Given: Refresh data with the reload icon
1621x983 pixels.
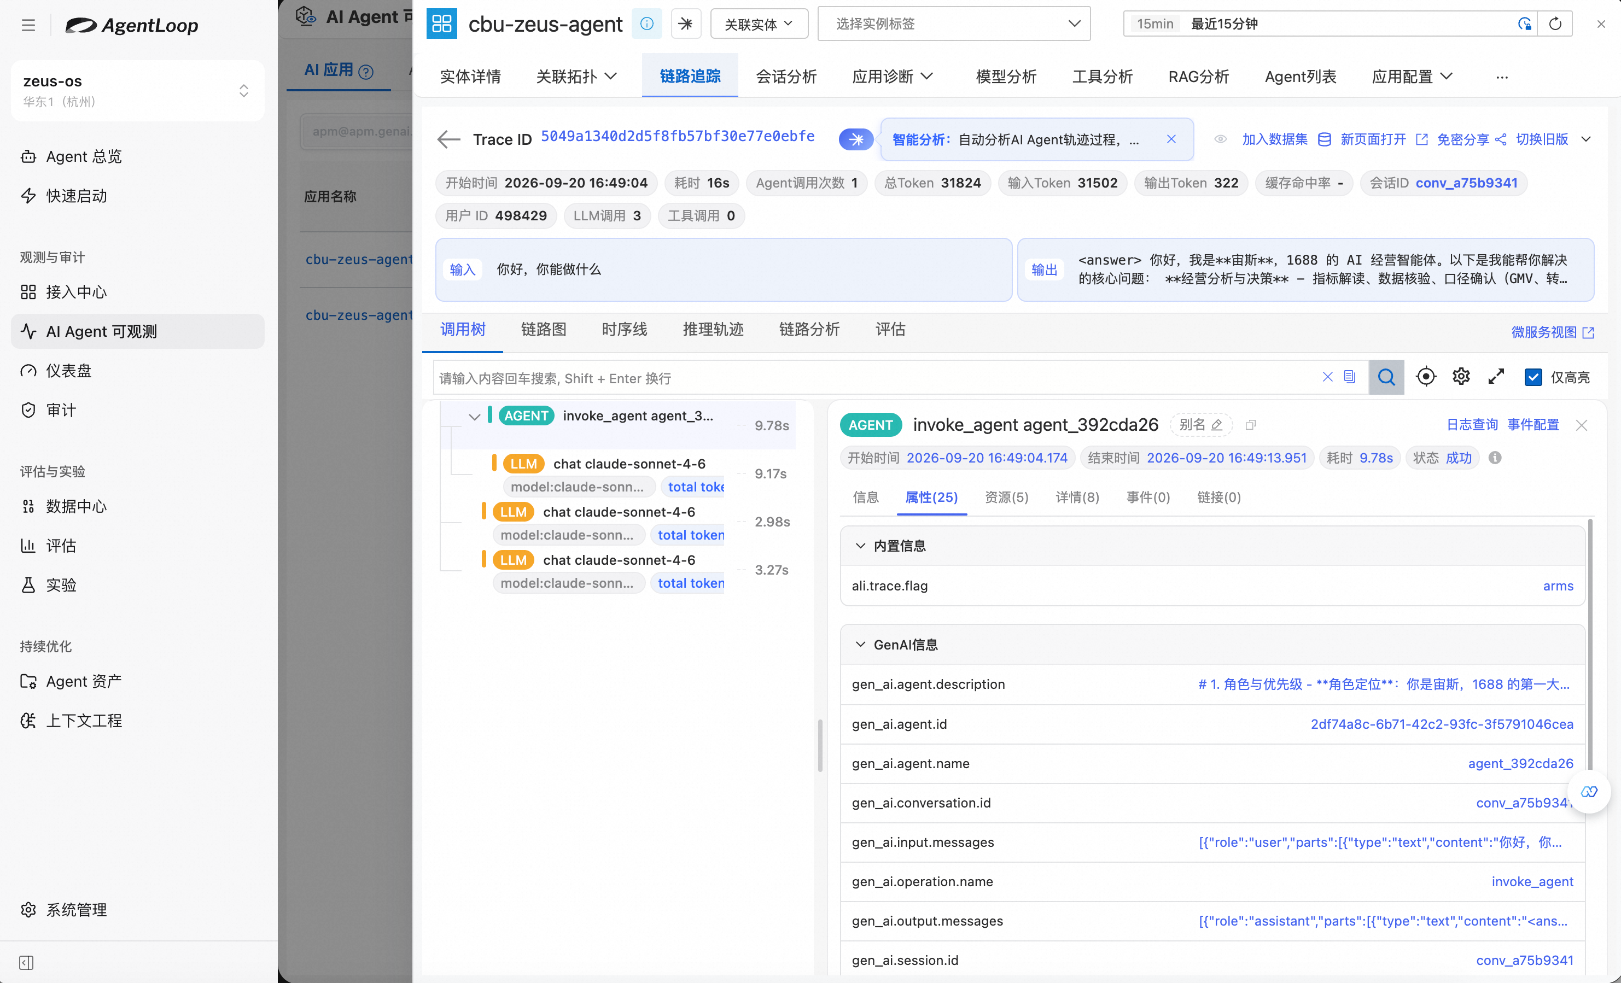Looking at the screenshot, I should click(1555, 24).
